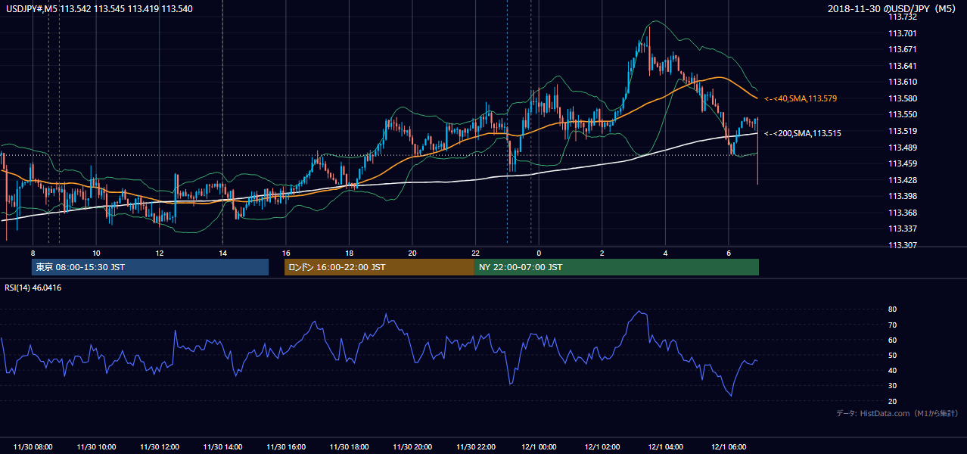Click bottom date label 12/1 02:00
Image resolution: width=967 pixels, height=454 pixels.
point(602,447)
